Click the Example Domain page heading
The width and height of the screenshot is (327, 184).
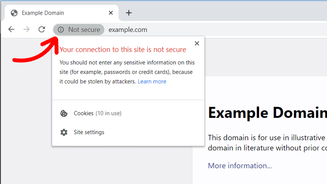coord(267,113)
